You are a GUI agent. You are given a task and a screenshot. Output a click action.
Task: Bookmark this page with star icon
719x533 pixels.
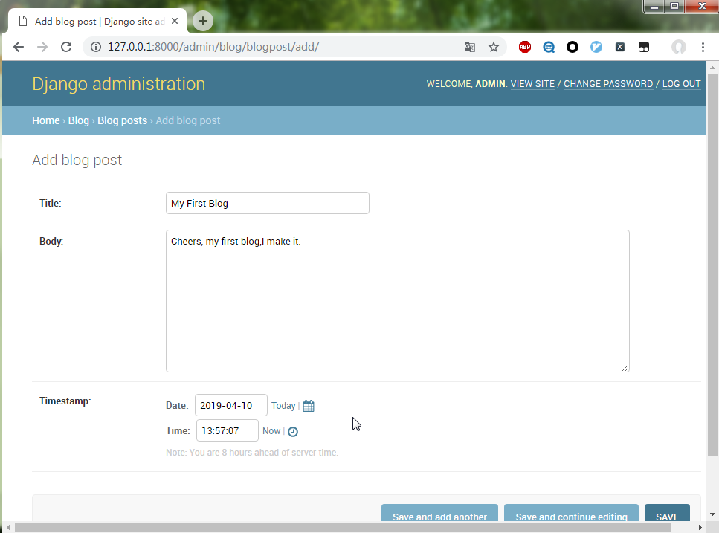point(494,47)
